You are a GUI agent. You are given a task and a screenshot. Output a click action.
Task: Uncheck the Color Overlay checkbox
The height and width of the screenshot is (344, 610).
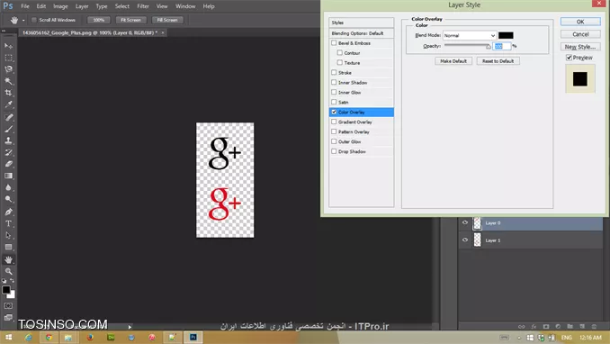[334, 112]
